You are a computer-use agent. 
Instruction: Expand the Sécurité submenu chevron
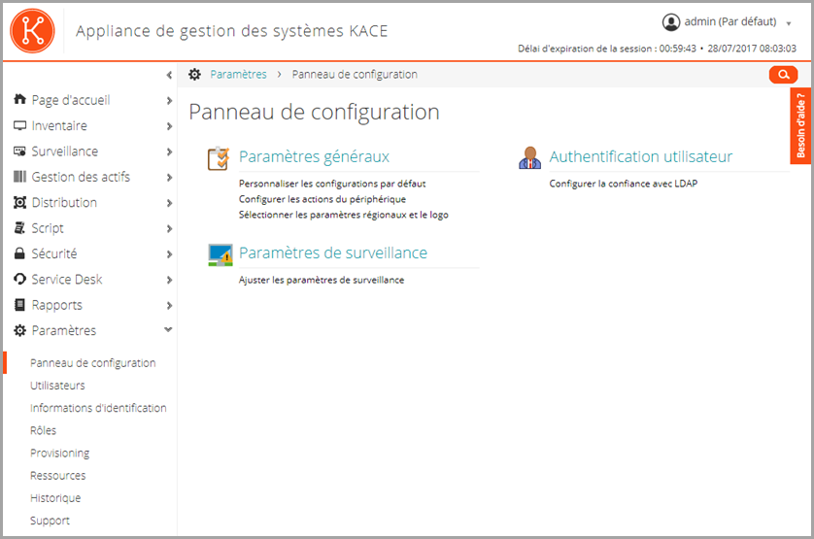169,253
